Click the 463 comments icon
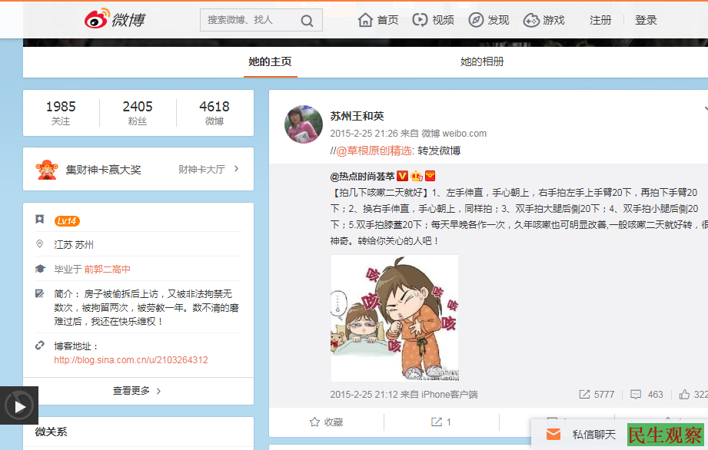 pos(636,394)
